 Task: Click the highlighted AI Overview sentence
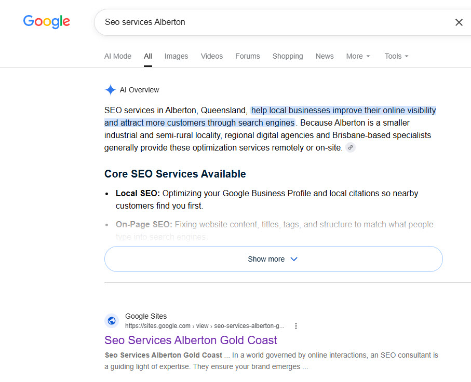270,117
